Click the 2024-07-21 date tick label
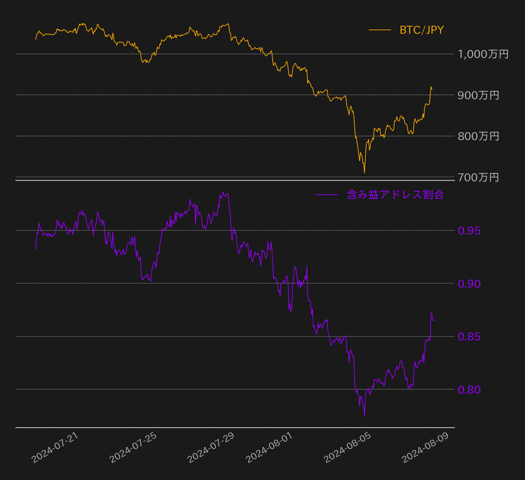 (55, 448)
